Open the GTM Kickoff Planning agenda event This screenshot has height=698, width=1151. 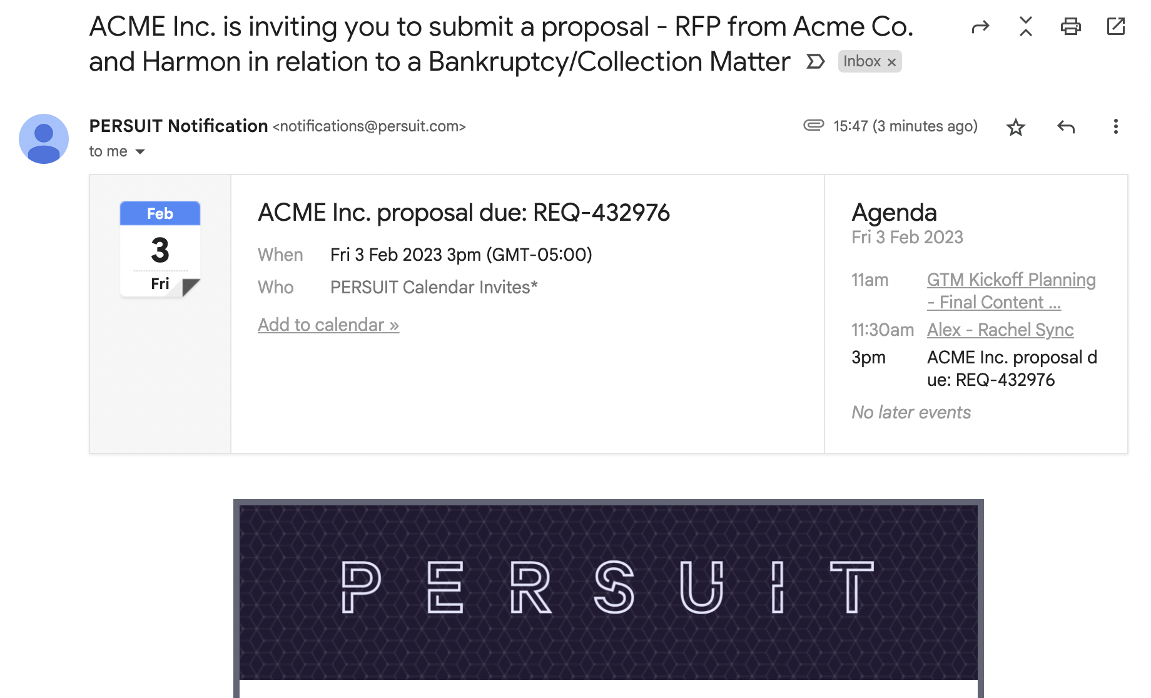click(1011, 291)
